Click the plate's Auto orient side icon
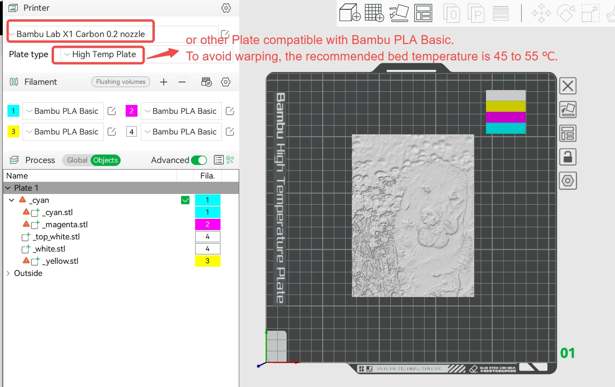The width and height of the screenshot is (615, 387). (568, 110)
